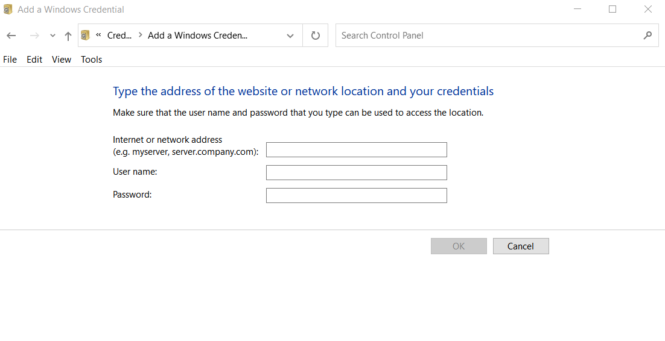665x341 pixels.
Task: Go back using the Back arrow
Action: 11,36
